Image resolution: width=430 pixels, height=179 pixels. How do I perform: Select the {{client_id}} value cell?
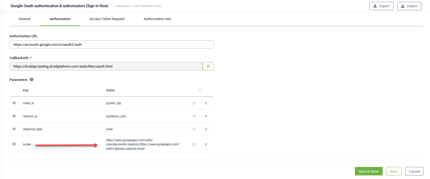114,103
